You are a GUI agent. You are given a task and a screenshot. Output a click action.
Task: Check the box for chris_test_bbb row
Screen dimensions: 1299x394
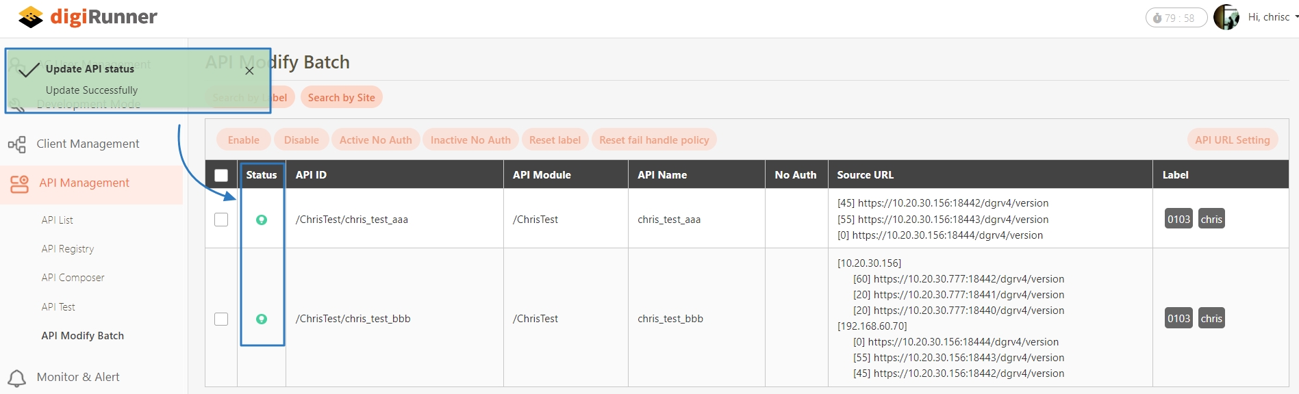point(221,319)
